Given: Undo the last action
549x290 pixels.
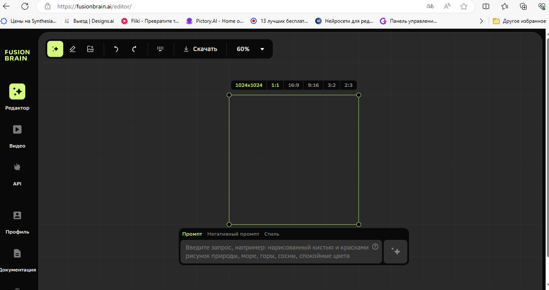Looking at the screenshot, I should coord(116,49).
